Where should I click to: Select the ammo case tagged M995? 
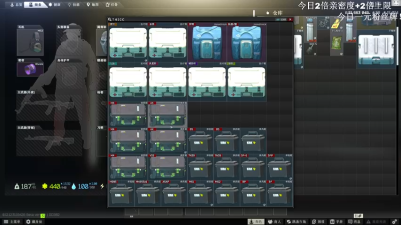pos(121,193)
